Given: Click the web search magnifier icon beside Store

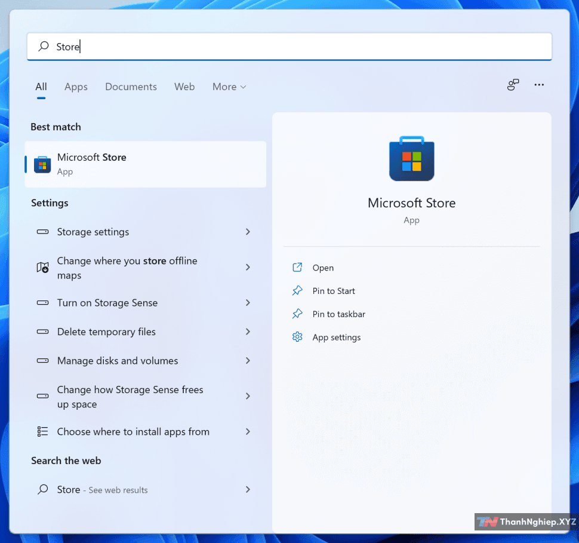Looking at the screenshot, I should (x=43, y=489).
